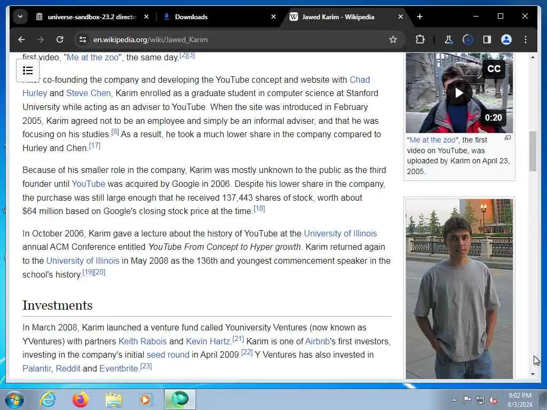The width and height of the screenshot is (547, 410).
Task: Open Windows Explorer folder taskbar icon
Action: pos(114,399)
